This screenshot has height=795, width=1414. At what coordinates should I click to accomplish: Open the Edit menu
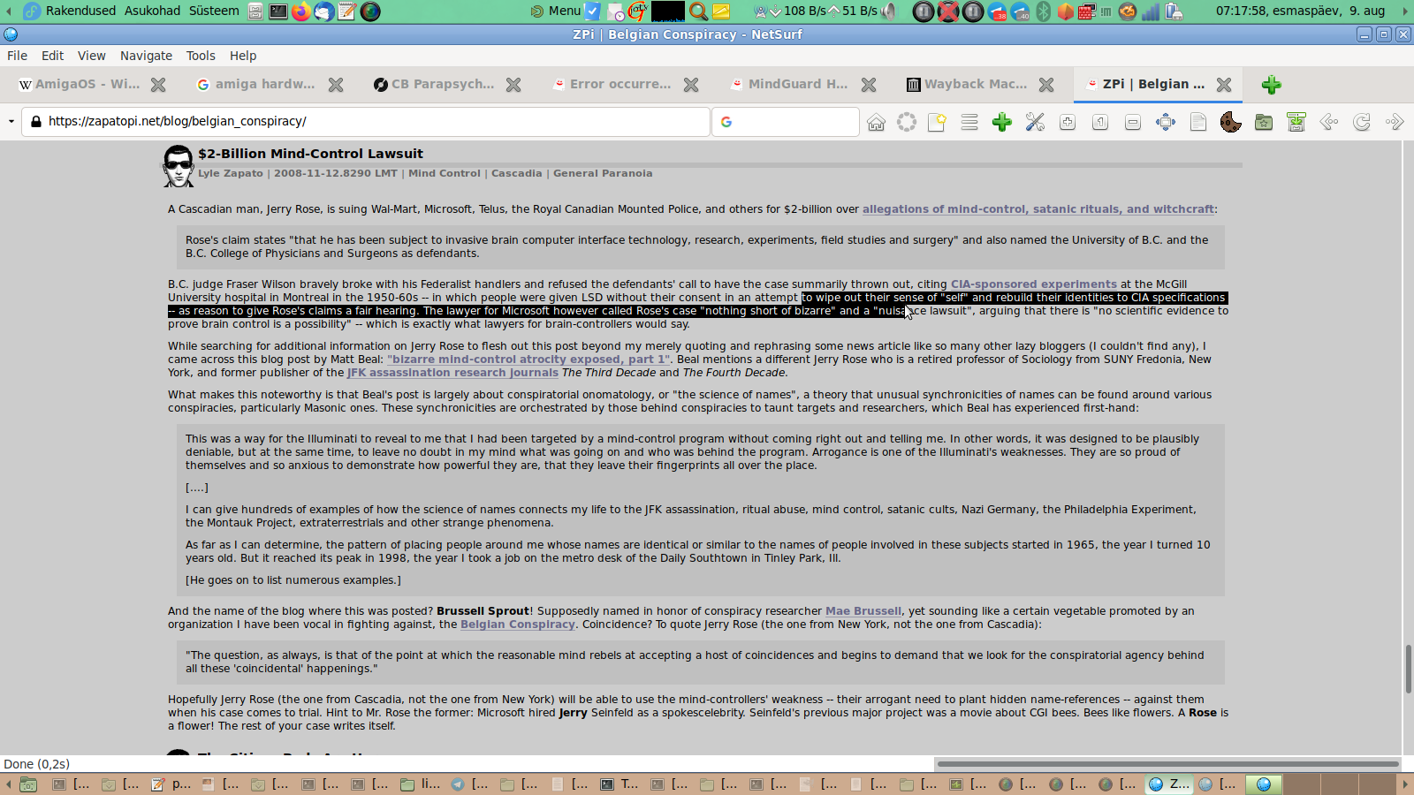pyautogui.click(x=53, y=56)
